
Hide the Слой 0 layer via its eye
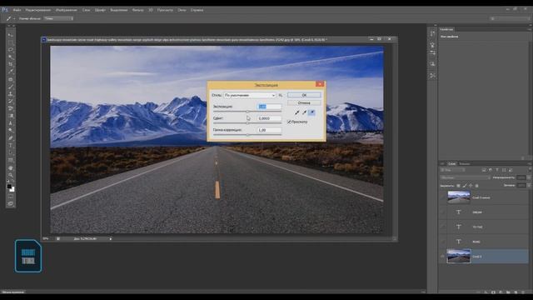click(442, 257)
